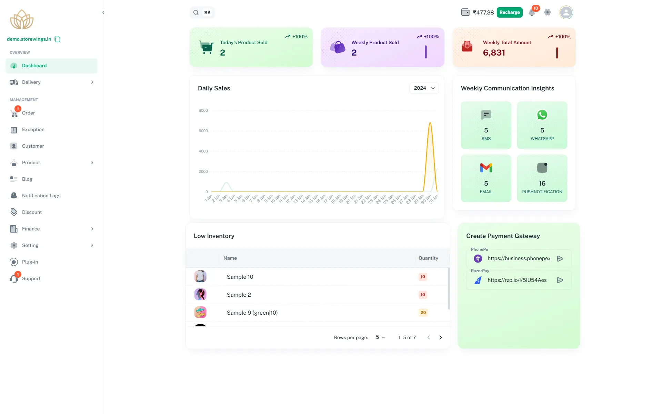Copy the demo.storewings.in store URL
Viewport: 662px width, 414px height.
[x=58, y=39]
